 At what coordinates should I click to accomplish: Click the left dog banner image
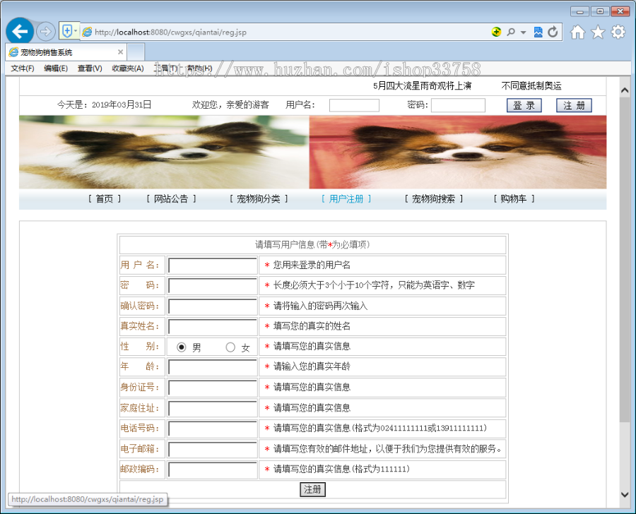pyautogui.click(x=164, y=152)
